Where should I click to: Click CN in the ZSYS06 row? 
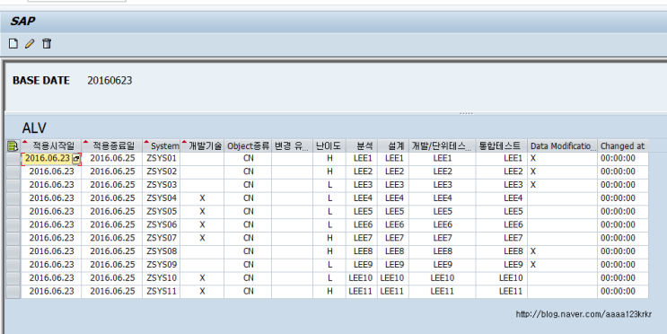pos(248,224)
